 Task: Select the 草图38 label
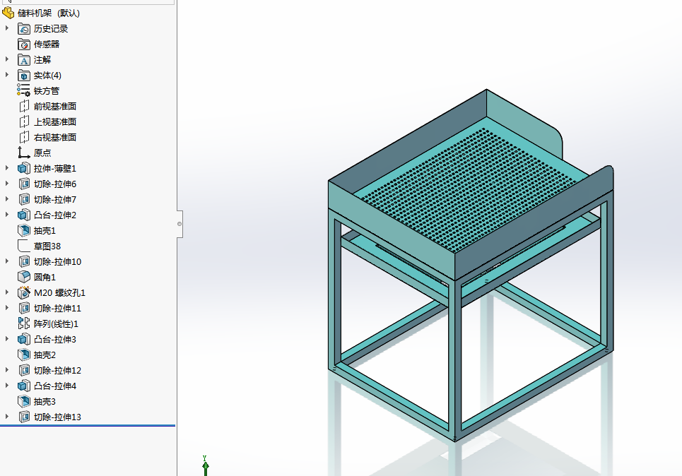(47, 246)
